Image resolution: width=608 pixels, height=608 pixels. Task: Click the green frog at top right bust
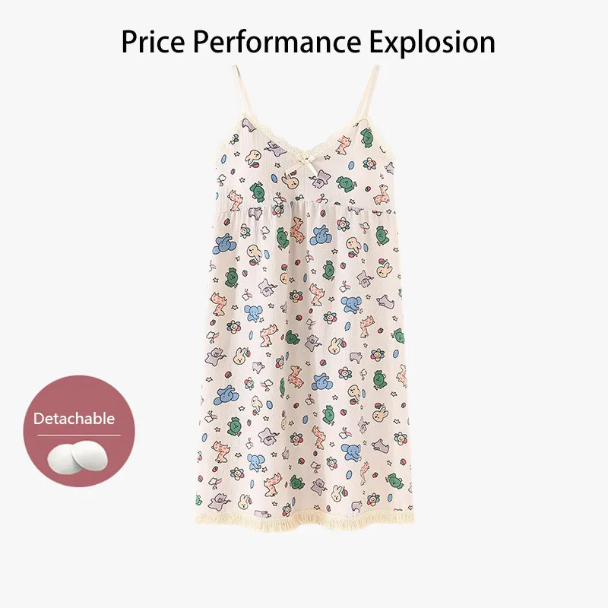click(366, 138)
